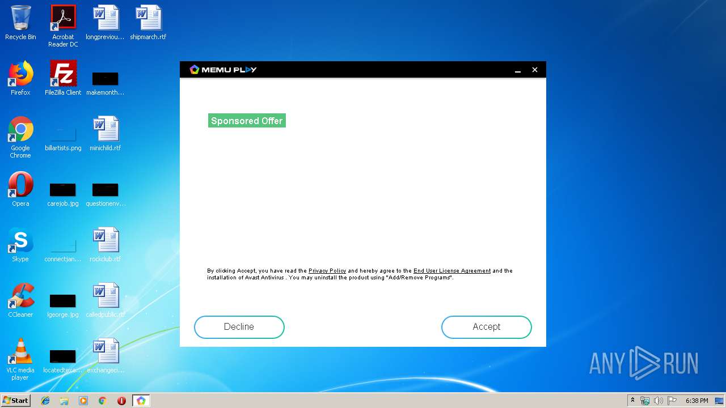Image resolution: width=726 pixels, height=408 pixels.
Task: Open the volume tray icon
Action: click(659, 401)
